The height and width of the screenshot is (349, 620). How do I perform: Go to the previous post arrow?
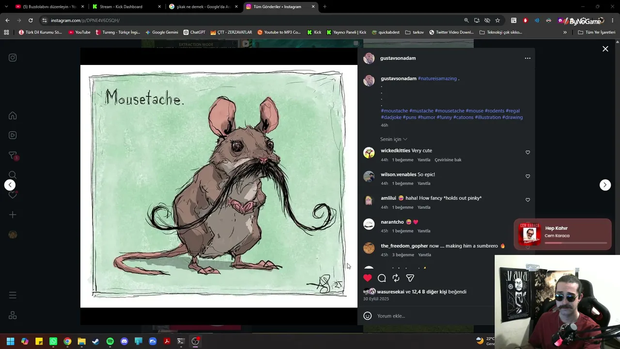10,185
